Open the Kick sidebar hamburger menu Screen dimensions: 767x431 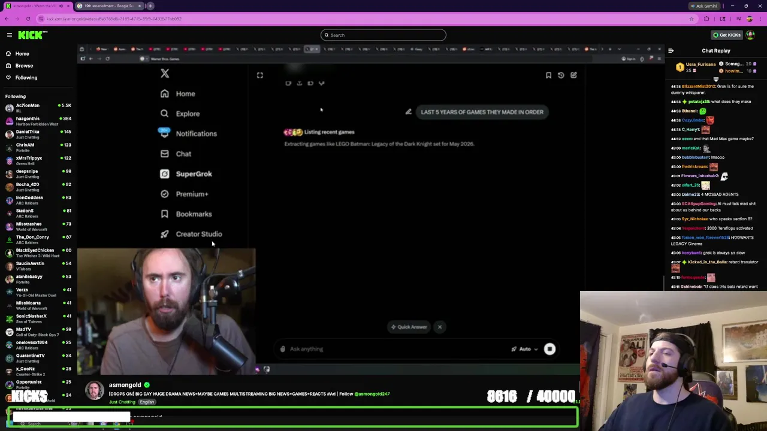pyautogui.click(x=10, y=35)
